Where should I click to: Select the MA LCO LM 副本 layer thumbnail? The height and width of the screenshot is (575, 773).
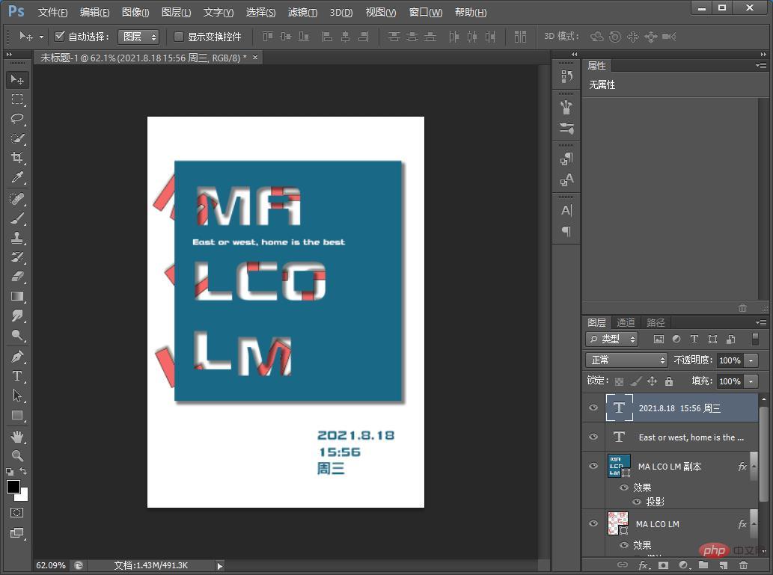pyautogui.click(x=619, y=466)
